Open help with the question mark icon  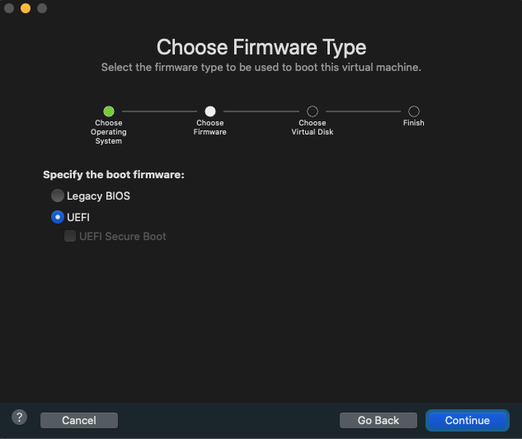tap(20, 418)
